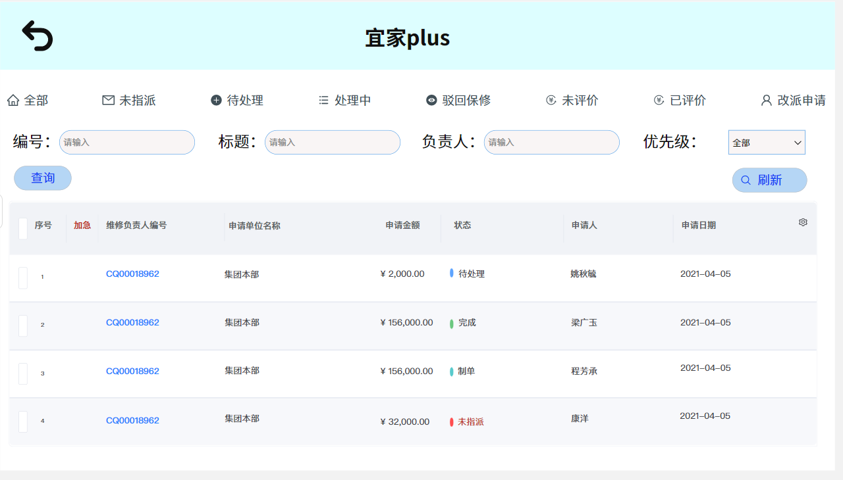Toggle the select-all checkbox in table header
The image size is (843, 480).
[23, 229]
